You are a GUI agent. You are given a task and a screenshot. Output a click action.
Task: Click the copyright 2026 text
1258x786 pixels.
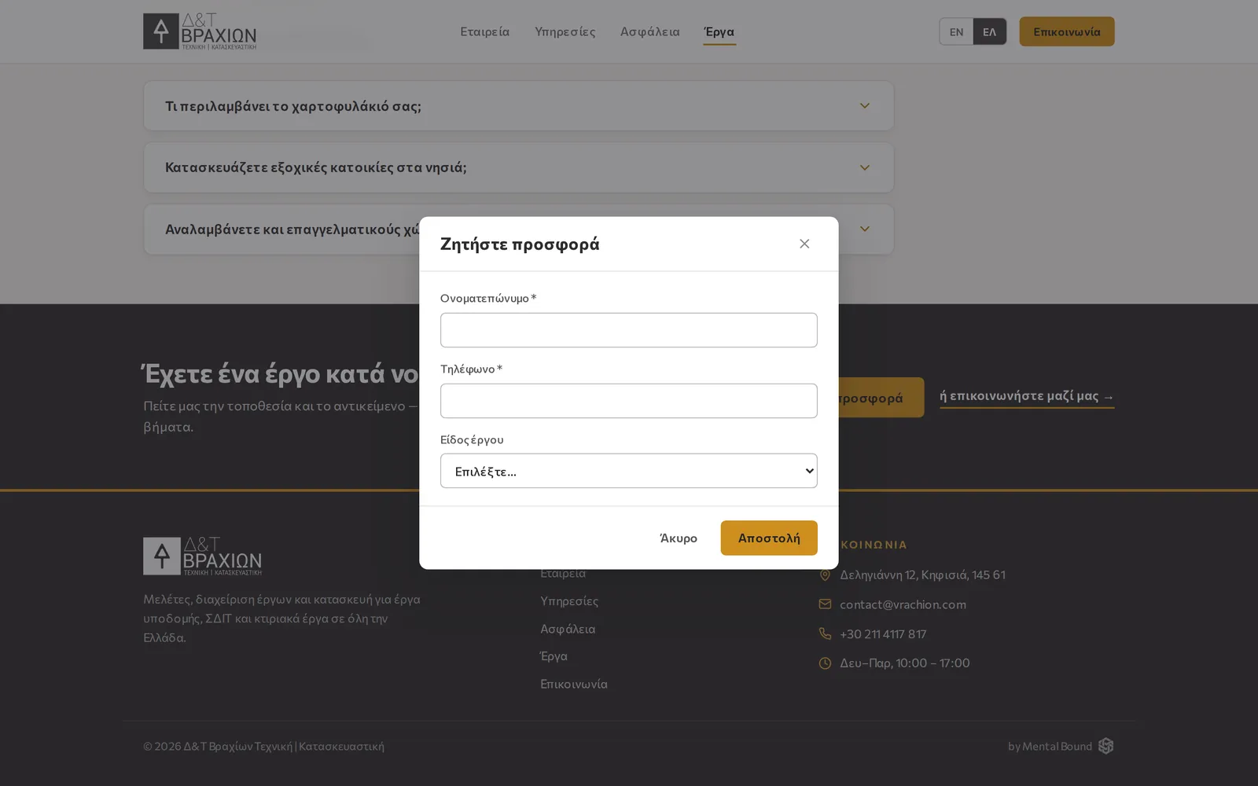point(263,746)
